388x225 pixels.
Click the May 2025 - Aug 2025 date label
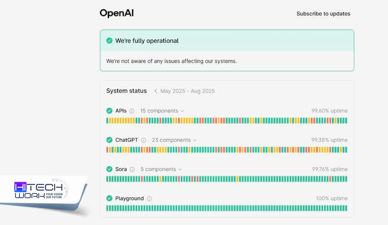[187, 91]
